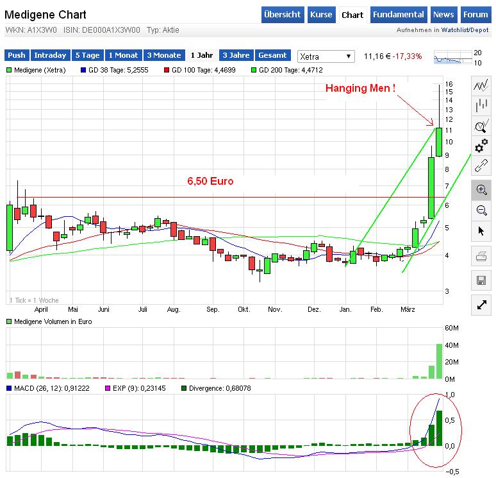The image size is (496, 478).
Task: Open the chart analysis magnifier tool
Action: [x=481, y=126]
